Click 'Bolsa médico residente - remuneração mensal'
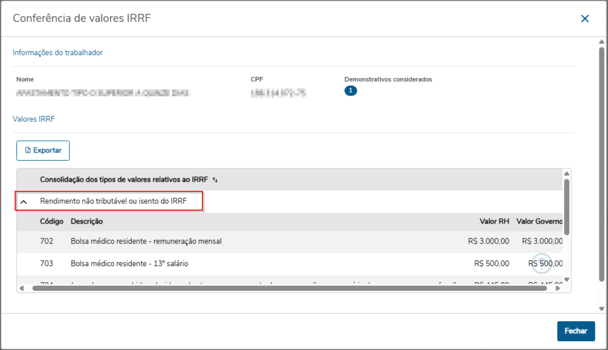This screenshot has height=350, width=608. tap(146, 241)
